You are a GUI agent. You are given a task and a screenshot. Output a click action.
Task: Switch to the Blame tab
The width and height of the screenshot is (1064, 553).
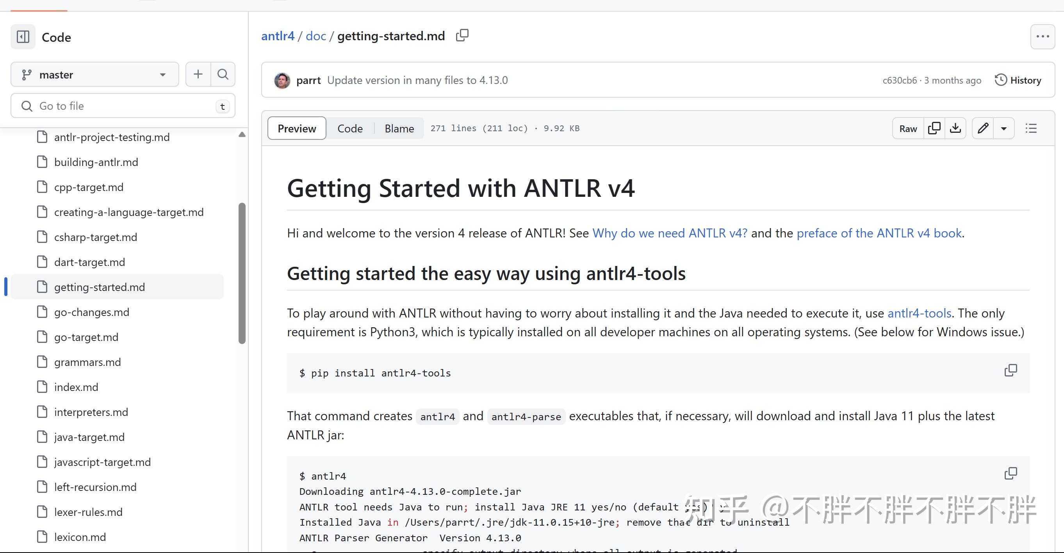click(x=399, y=128)
